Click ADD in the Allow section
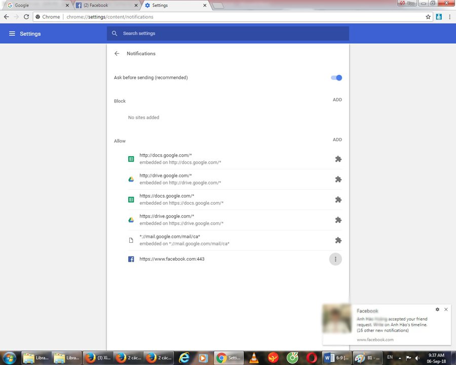The image size is (456, 365). click(337, 140)
